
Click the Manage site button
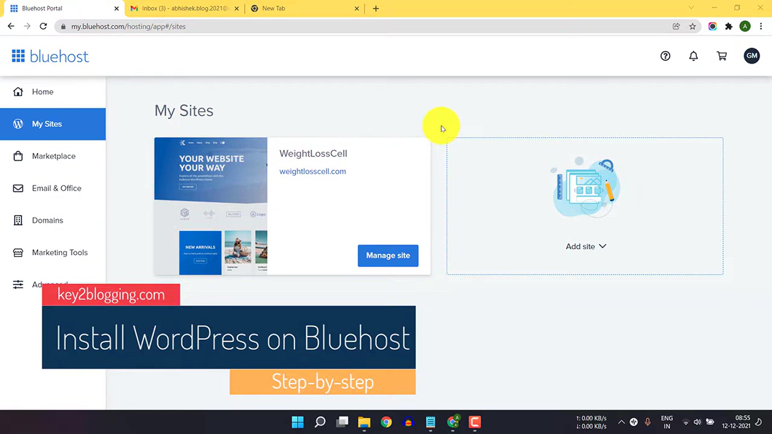388,256
